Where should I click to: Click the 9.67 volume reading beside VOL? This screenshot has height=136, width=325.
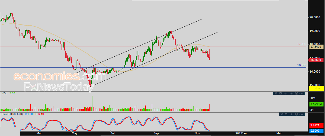12,93
